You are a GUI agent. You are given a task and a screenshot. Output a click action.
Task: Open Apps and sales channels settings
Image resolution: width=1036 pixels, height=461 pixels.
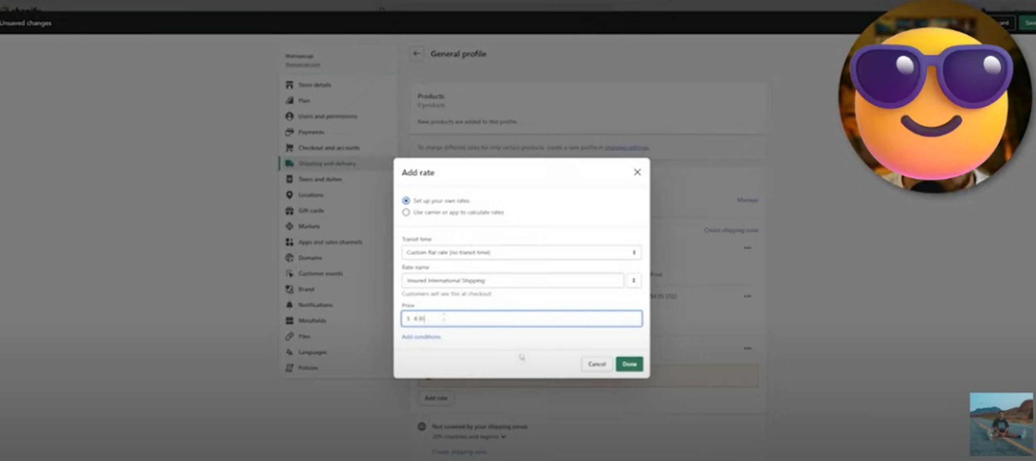(330, 242)
